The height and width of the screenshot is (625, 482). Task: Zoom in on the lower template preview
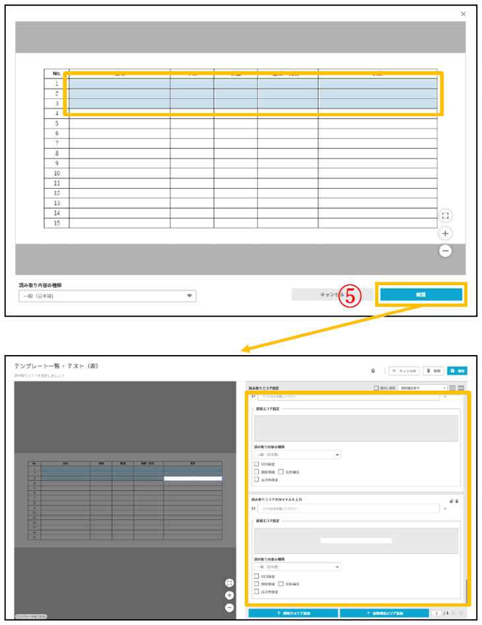click(x=229, y=595)
